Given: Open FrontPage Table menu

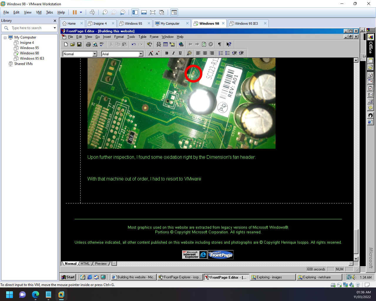Looking at the screenshot, I should coord(142,37).
